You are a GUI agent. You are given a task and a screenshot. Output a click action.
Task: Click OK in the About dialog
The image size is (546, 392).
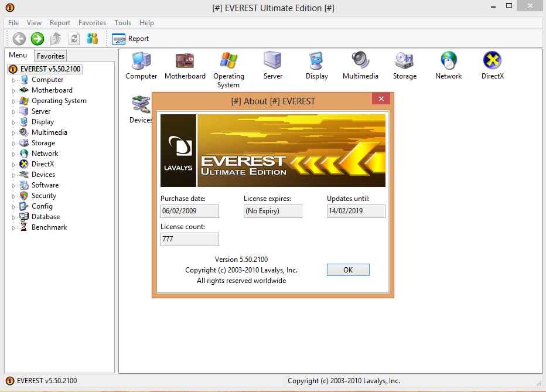(x=348, y=270)
